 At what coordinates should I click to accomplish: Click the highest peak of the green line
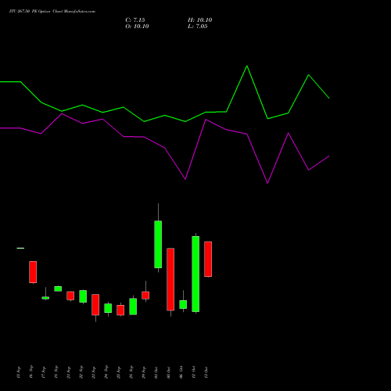coord(247,66)
